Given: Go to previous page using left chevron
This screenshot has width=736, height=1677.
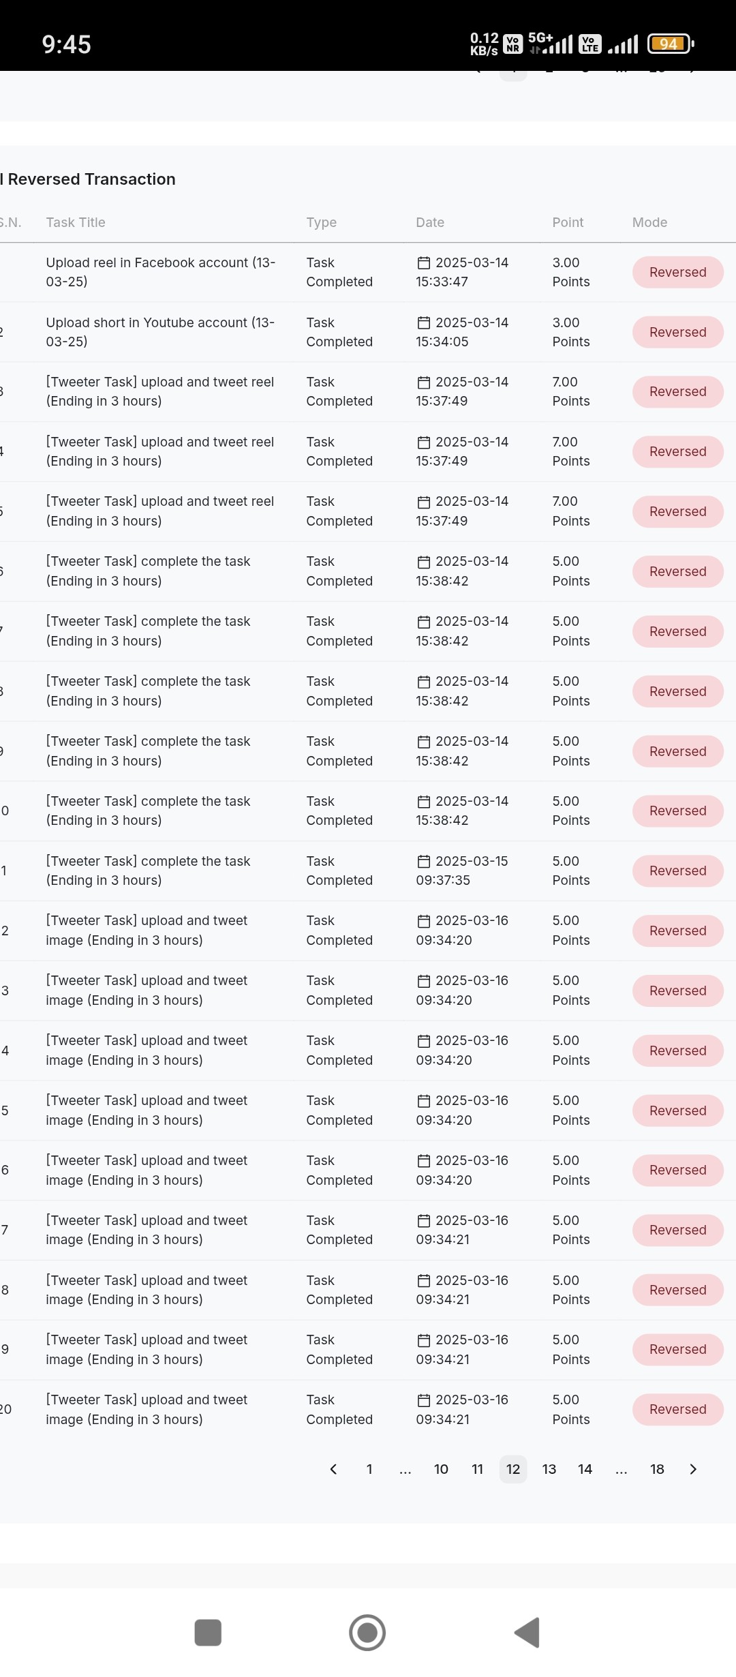Looking at the screenshot, I should (333, 1469).
